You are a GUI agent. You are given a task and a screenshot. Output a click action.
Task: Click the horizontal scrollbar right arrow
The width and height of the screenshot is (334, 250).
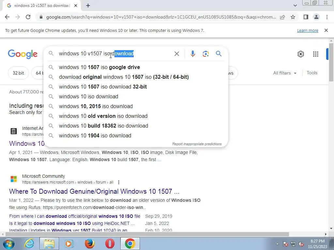tap(326, 234)
